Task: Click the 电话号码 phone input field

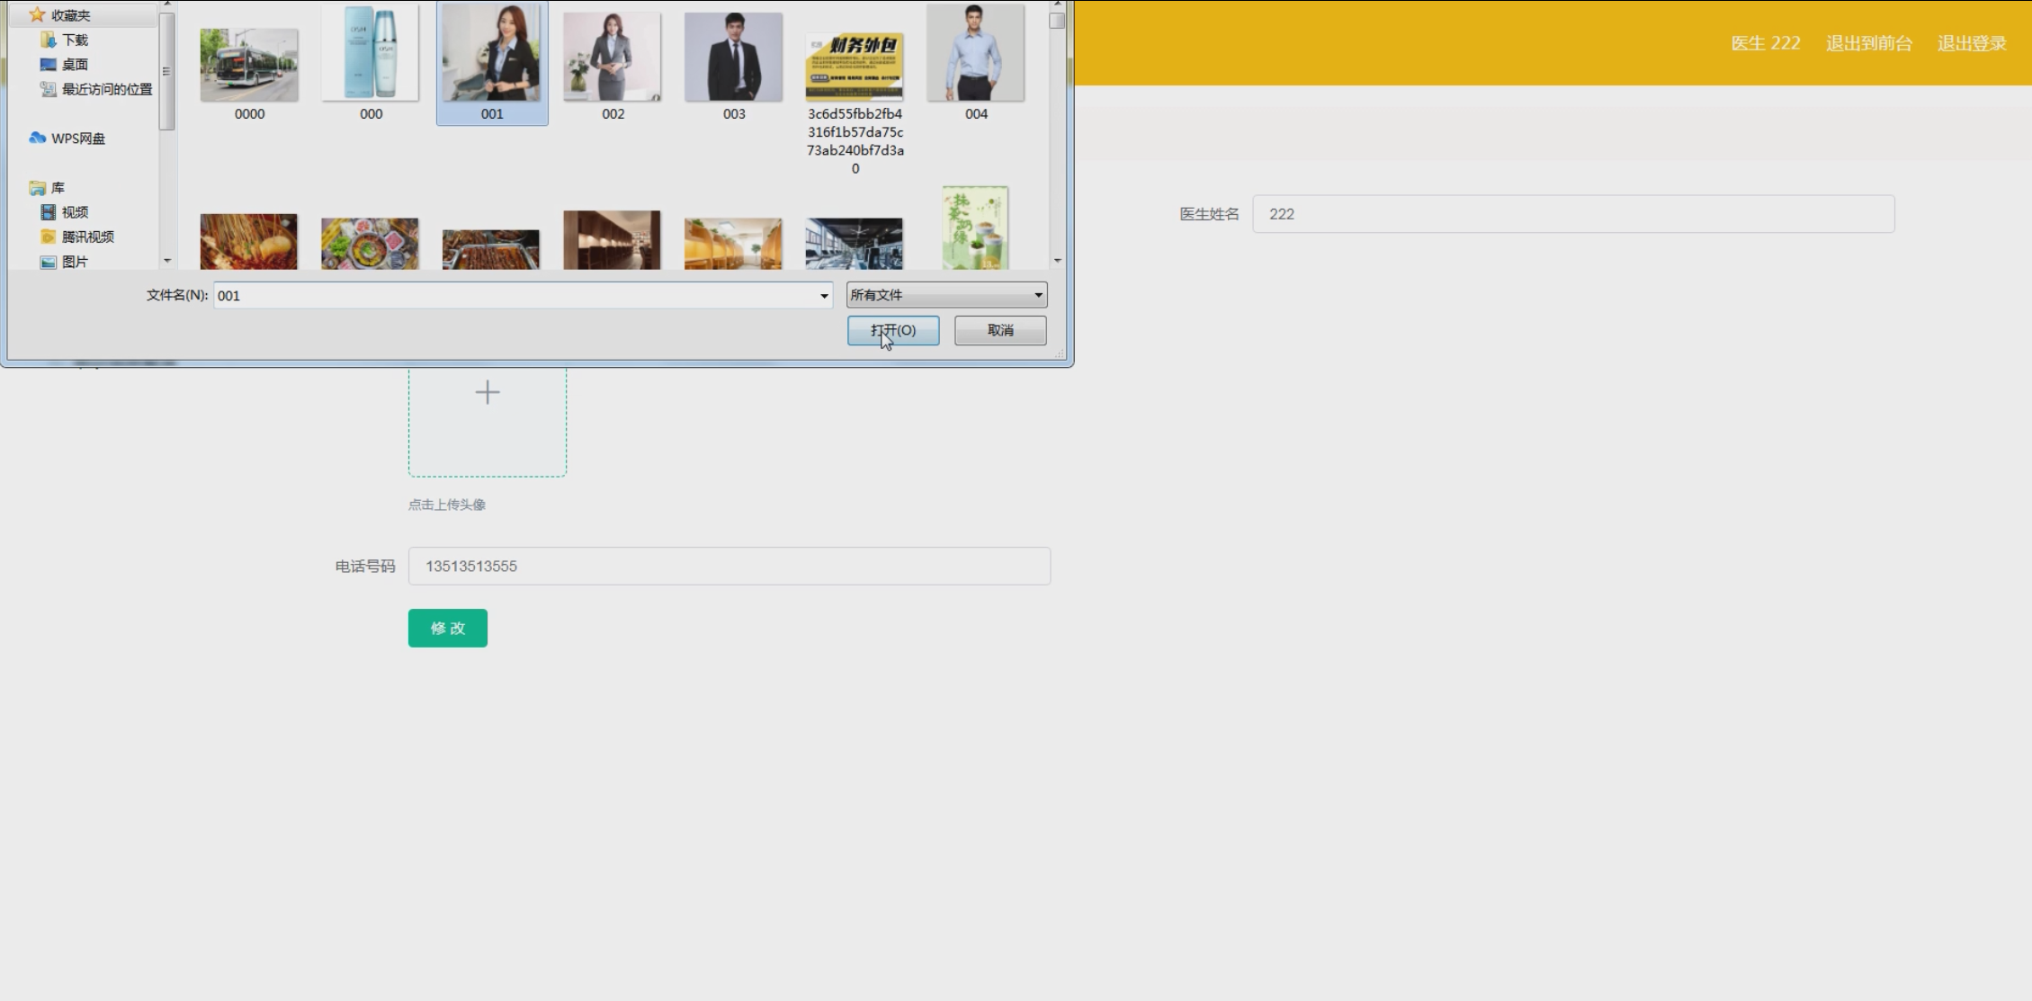Action: [x=729, y=567]
